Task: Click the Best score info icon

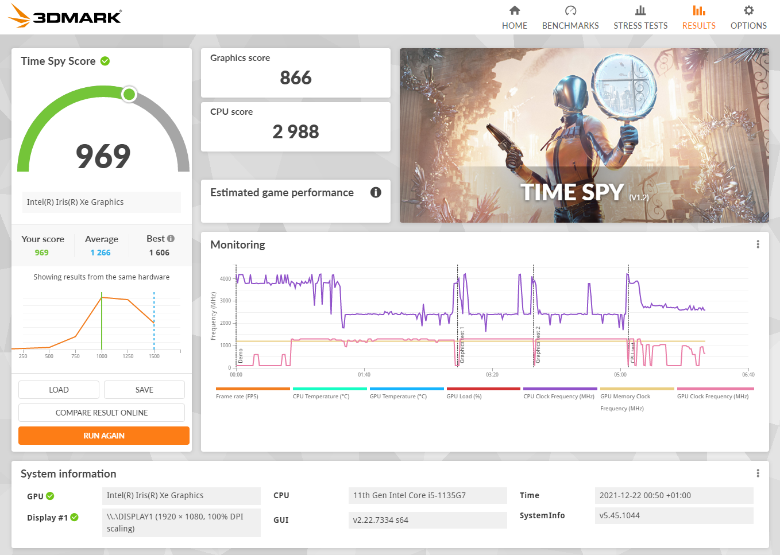Action: point(171,239)
